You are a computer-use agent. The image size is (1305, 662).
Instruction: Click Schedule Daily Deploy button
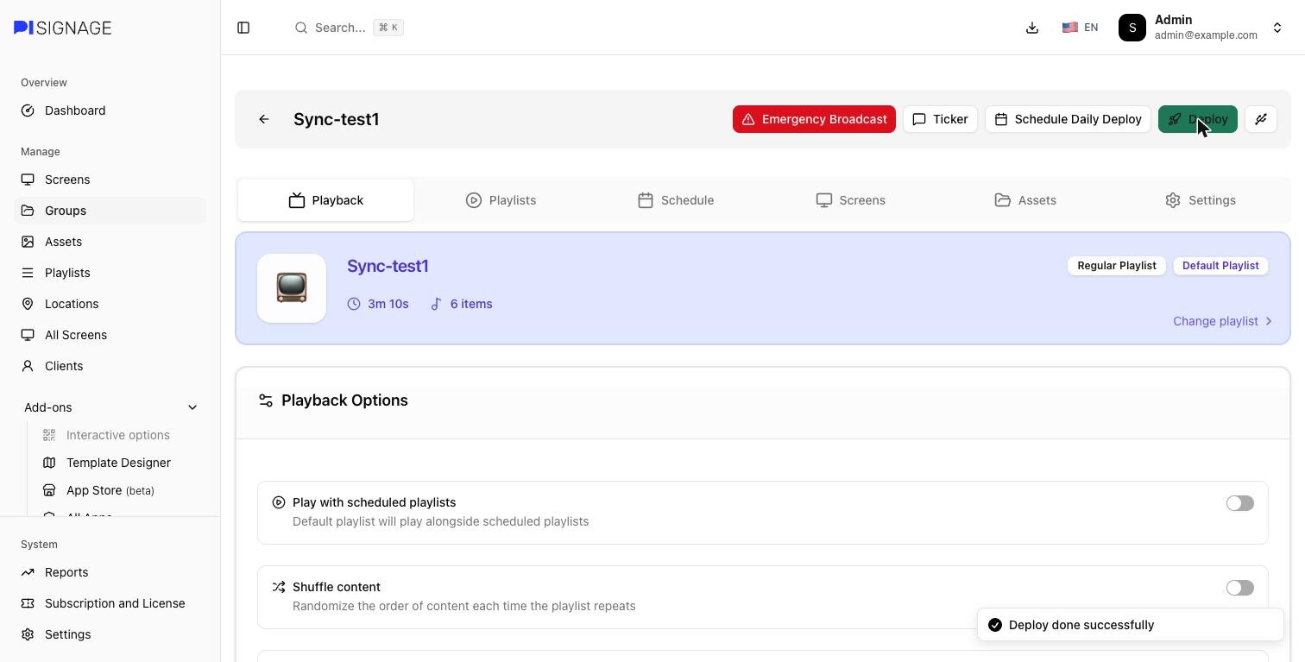1068,119
